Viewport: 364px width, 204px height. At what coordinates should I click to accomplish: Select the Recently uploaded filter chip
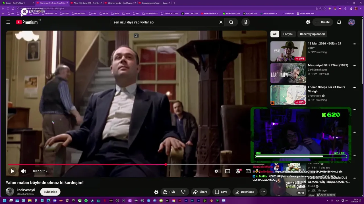[312, 34]
